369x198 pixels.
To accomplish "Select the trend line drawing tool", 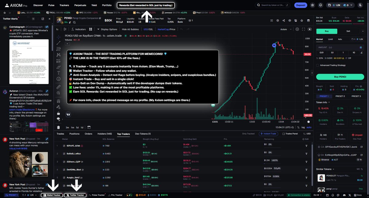I will 58,43.
